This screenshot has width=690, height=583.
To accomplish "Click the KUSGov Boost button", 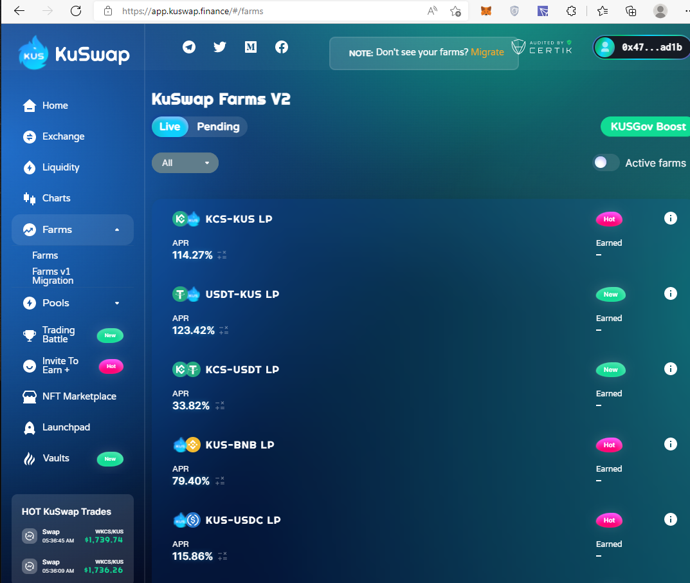I will point(646,127).
